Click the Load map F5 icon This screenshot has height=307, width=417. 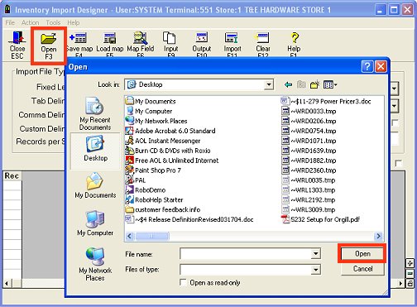(x=109, y=44)
